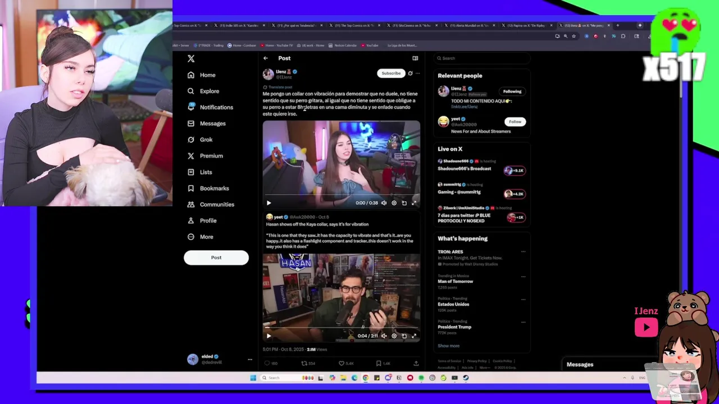Like the post with heart icon
Viewport: 719px width, 404px height.
341,364
